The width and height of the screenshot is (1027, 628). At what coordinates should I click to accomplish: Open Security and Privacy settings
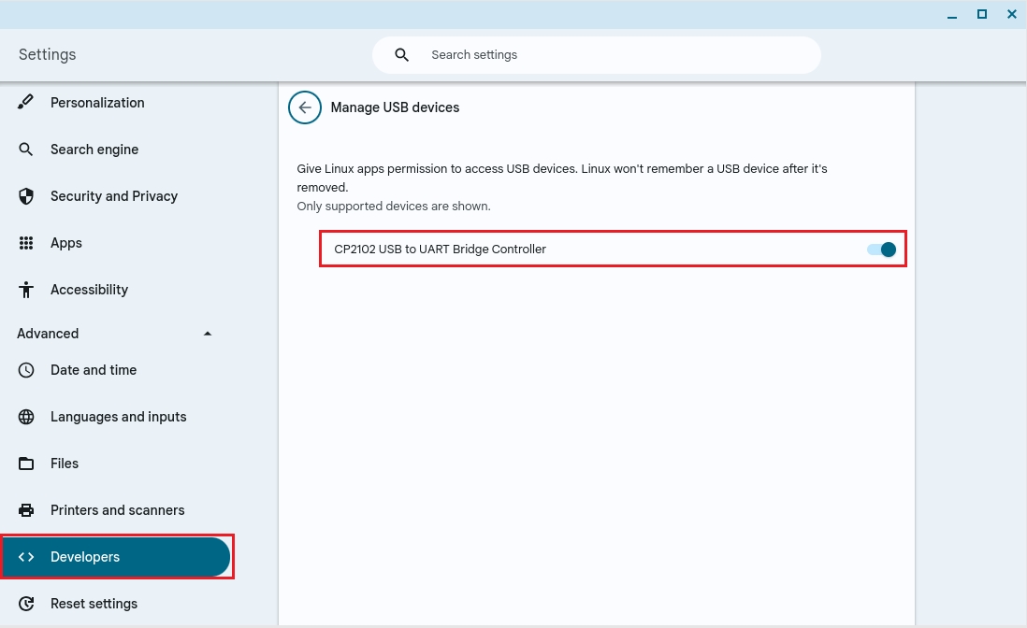click(114, 196)
